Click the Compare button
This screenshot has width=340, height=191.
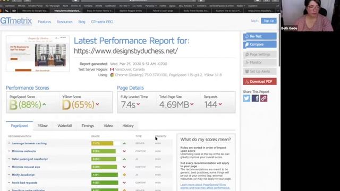[x=260, y=45]
